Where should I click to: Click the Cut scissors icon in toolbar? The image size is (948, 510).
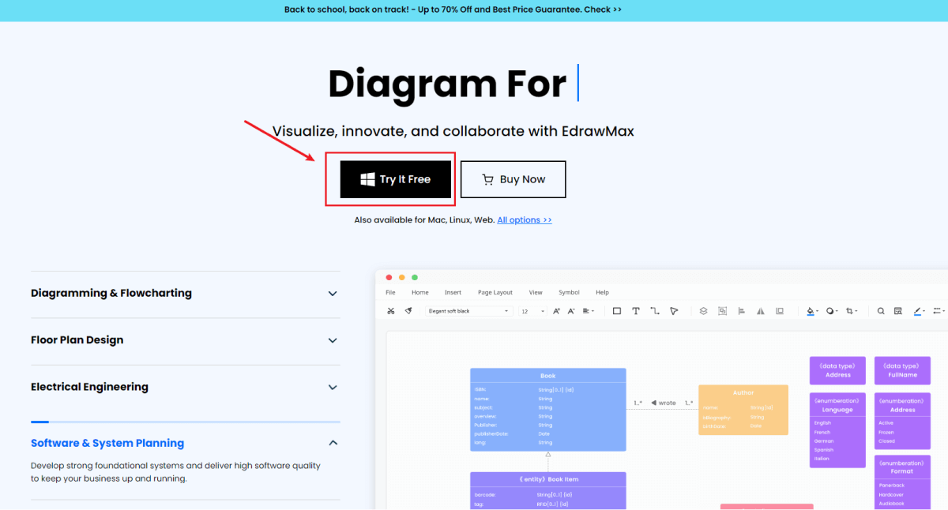click(390, 311)
